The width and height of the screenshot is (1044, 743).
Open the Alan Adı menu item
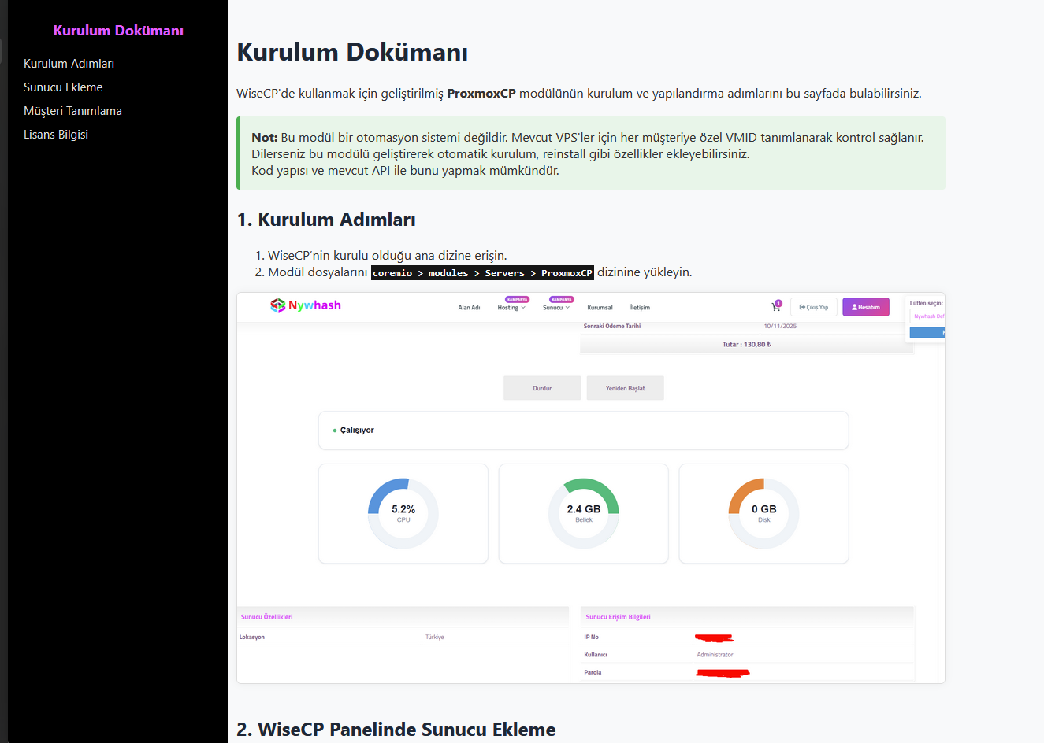(x=469, y=308)
